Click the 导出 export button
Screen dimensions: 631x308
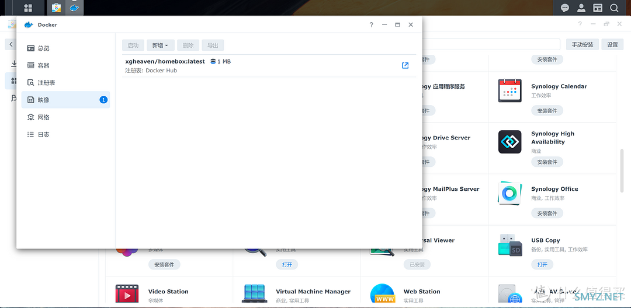click(213, 45)
